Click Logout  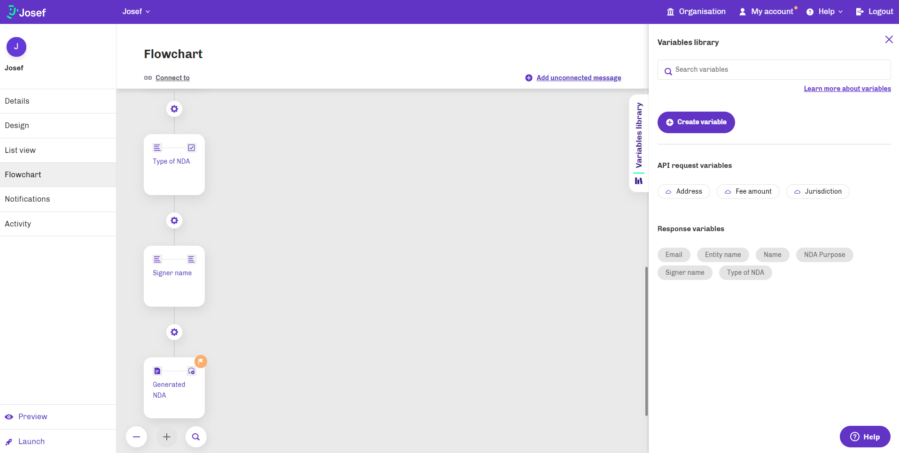(x=875, y=12)
